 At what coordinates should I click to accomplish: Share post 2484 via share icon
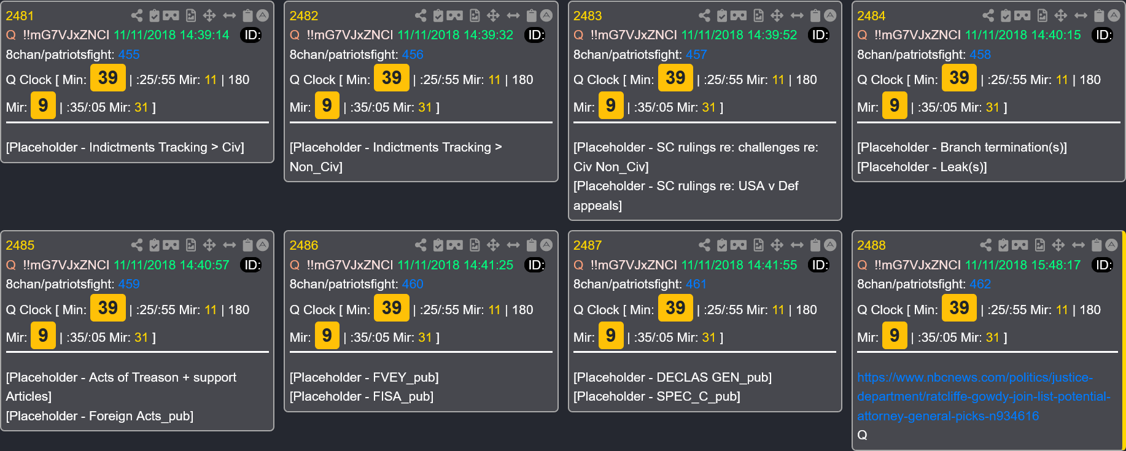(988, 15)
